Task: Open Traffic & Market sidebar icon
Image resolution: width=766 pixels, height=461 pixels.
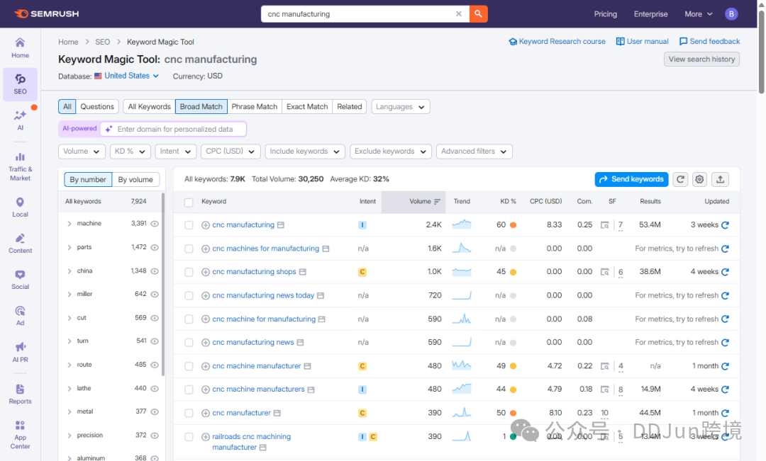Action: (x=20, y=166)
